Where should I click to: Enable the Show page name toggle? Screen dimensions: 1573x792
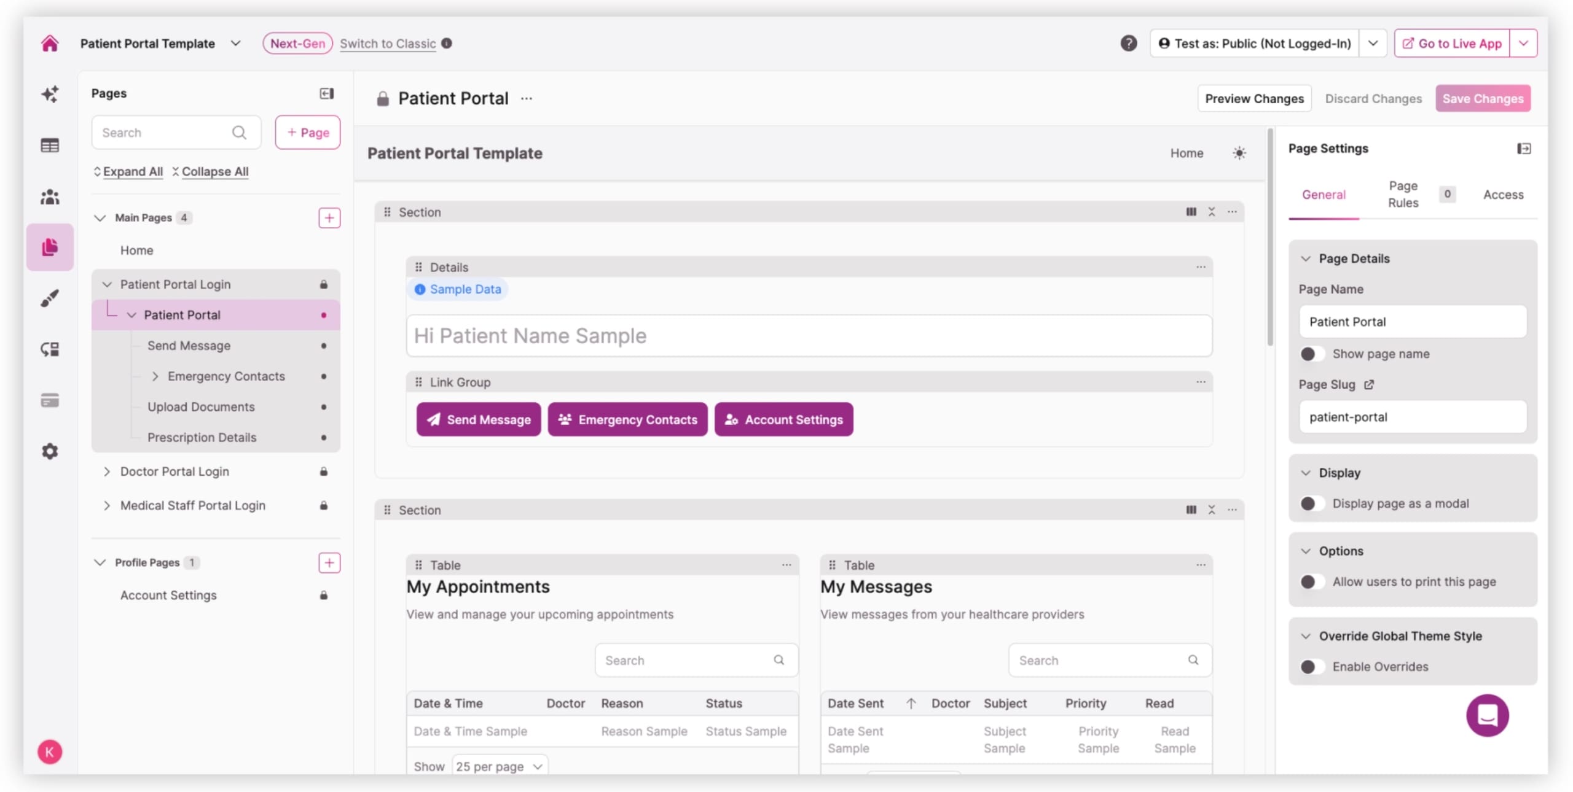pyautogui.click(x=1312, y=354)
